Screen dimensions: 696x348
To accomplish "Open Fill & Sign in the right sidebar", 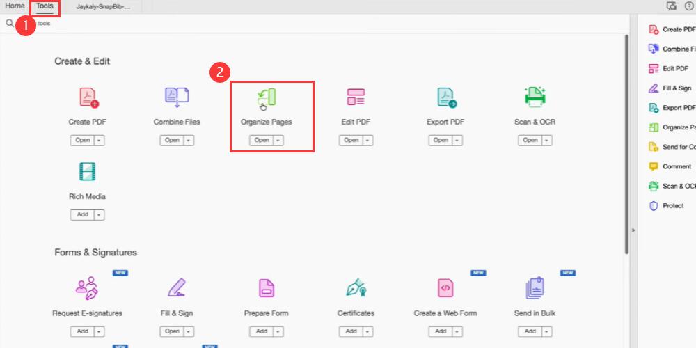I will [670, 88].
